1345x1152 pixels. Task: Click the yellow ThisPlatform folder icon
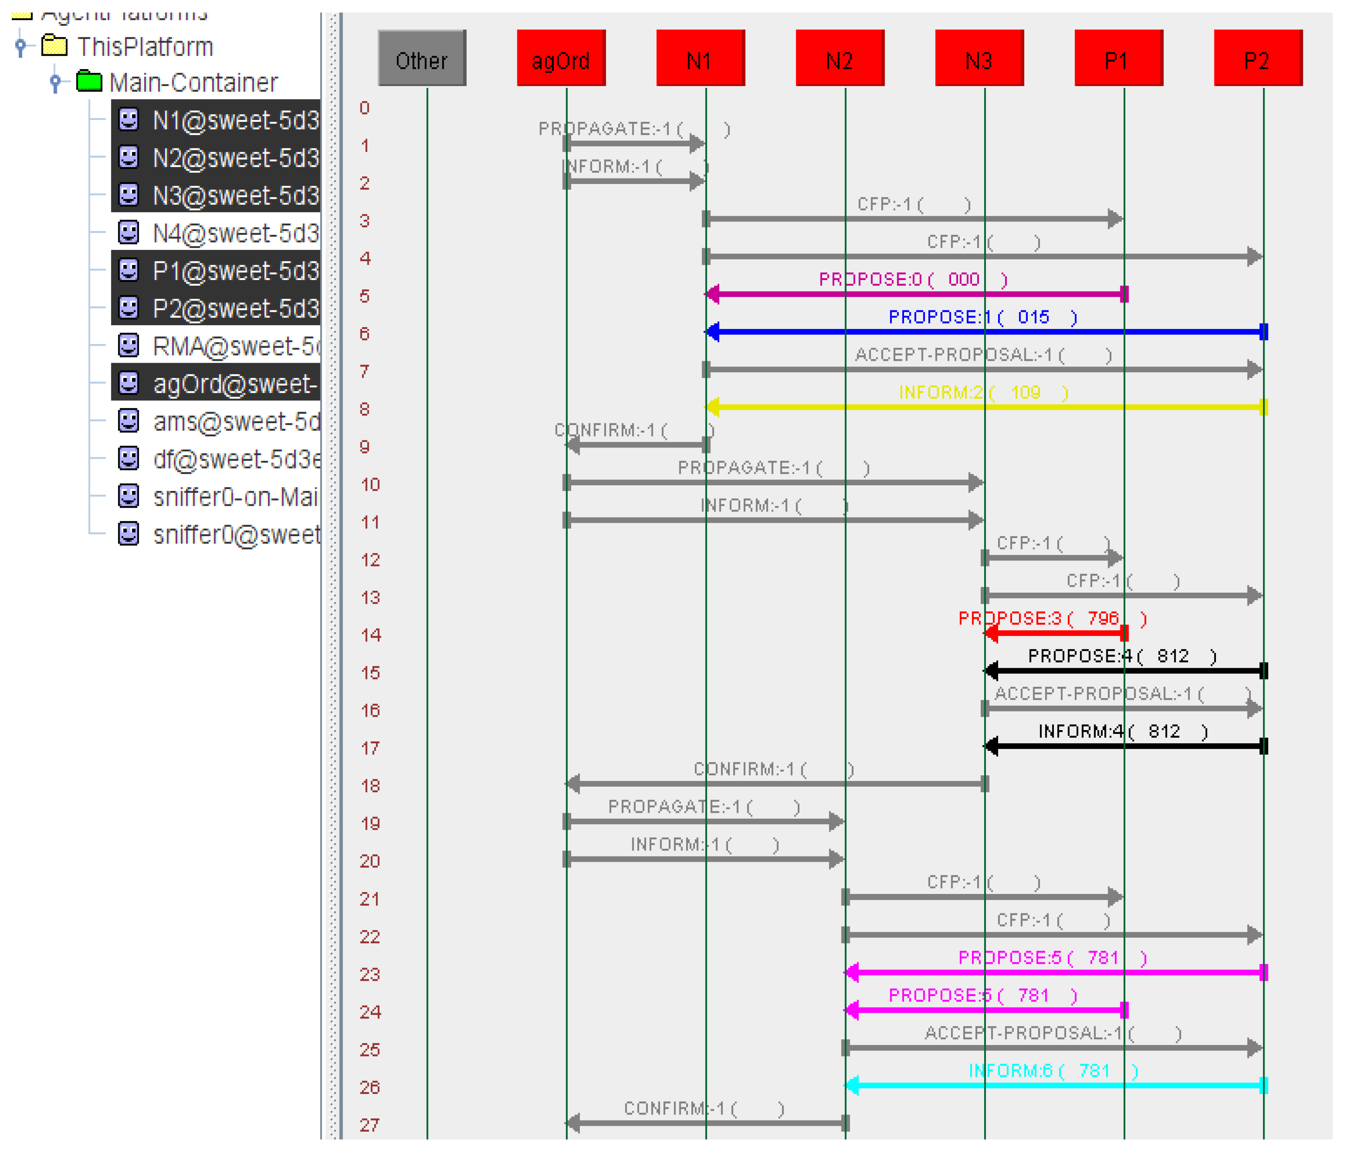coord(55,46)
